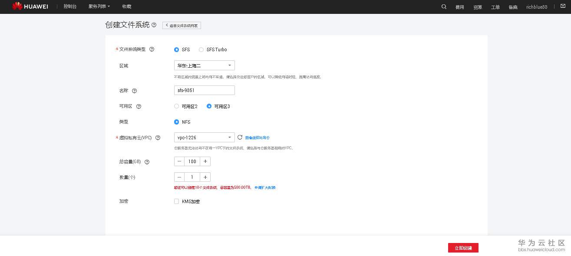
Task: Open 工单 menu
Action: (495, 7)
